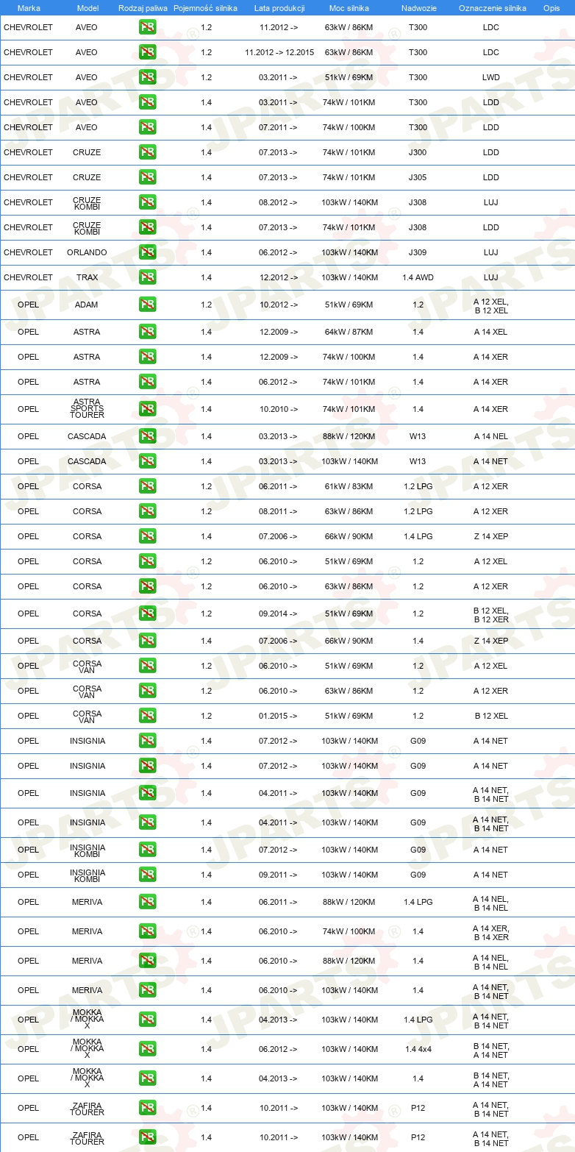Click fuel icon in Mokka X 1.4 LPG row
This screenshot has height=1152, width=575.
[x=147, y=1020]
